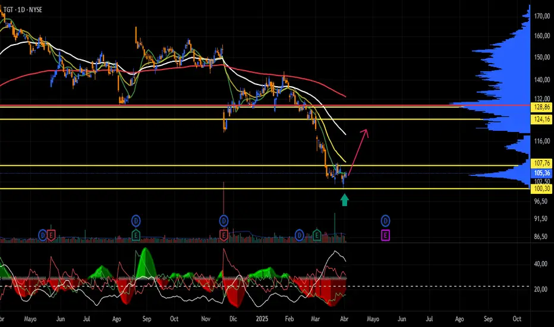Click the blue 105,36 current price label
Viewport: 554px width, 327px height.
coord(540,173)
